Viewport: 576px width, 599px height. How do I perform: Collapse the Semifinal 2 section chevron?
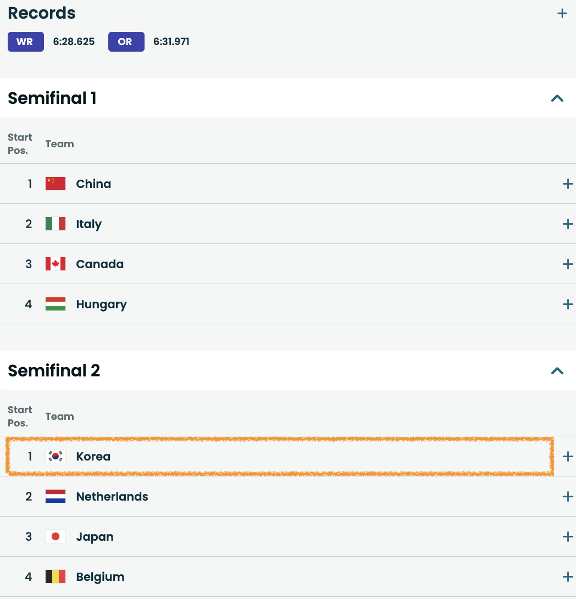tap(557, 371)
